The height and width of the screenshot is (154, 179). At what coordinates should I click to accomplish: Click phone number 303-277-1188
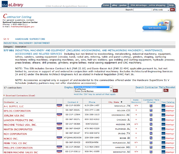click(92, 110)
